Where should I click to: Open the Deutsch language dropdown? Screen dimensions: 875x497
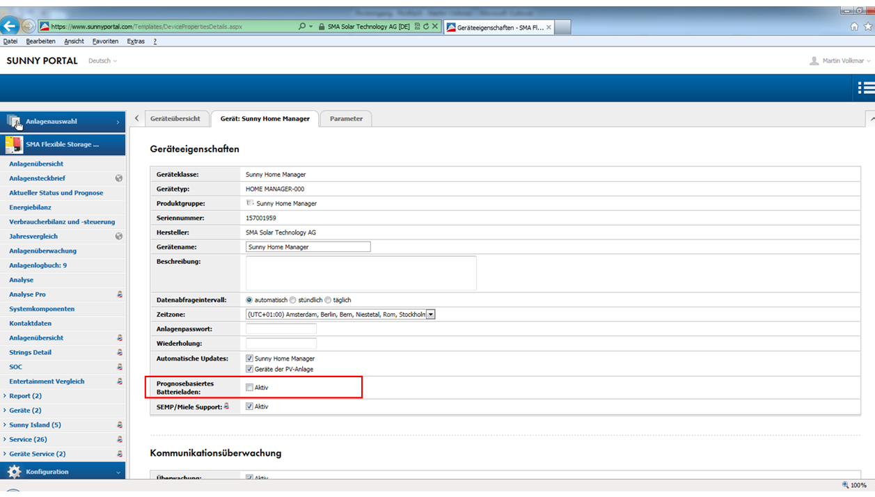[102, 61]
